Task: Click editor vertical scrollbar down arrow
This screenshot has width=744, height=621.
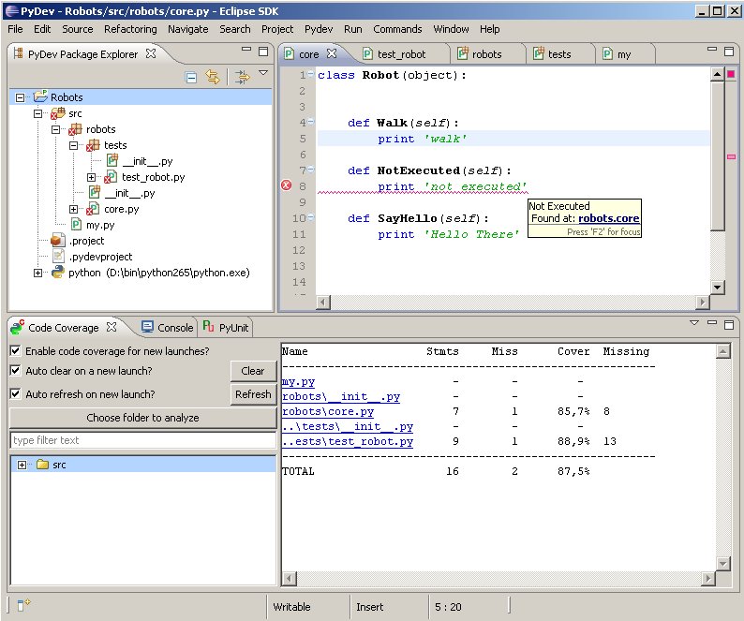Action: (x=717, y=287)
